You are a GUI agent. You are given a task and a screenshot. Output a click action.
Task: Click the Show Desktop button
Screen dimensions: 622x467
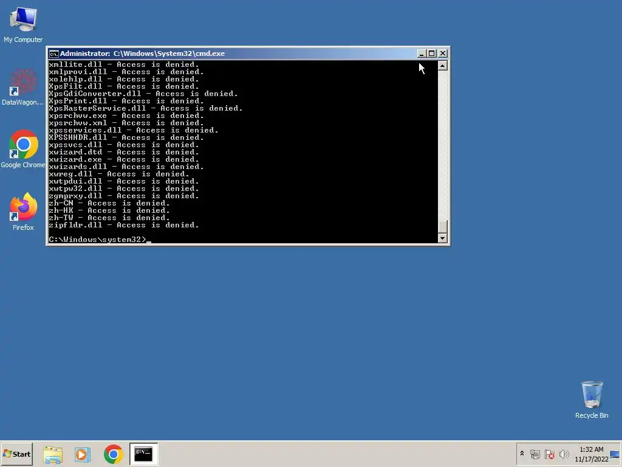(x=616, y=454)
